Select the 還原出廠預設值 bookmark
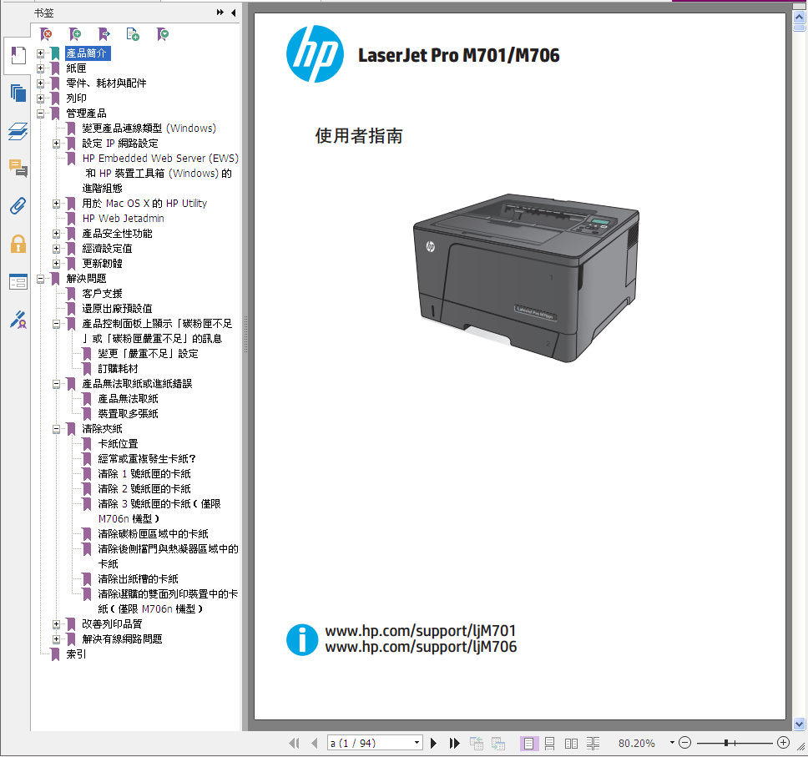The width and height of the screenshot is (808, 757). click(x=117, y=309)
